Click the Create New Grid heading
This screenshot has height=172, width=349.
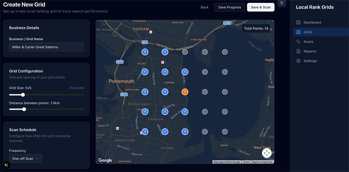[x=24, y=5]
